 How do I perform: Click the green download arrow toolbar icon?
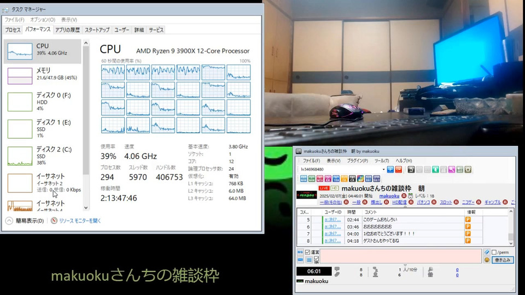435,169
